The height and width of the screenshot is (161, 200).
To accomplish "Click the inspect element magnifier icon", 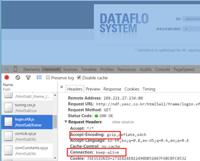I will [7, 69].
